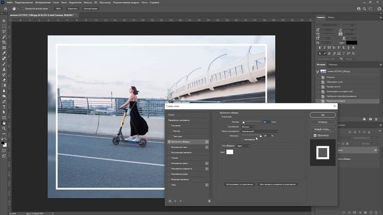Image resolution: width=383 pixels, height=215 pixels.
Task: Click plus button beside Выполнить обводку
Action: pos(206,142)
